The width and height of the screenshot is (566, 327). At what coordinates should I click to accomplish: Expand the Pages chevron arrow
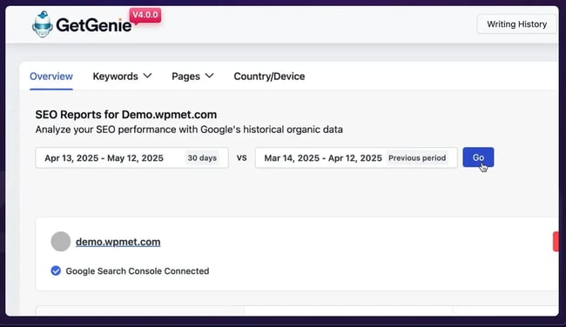pos(209,76)
